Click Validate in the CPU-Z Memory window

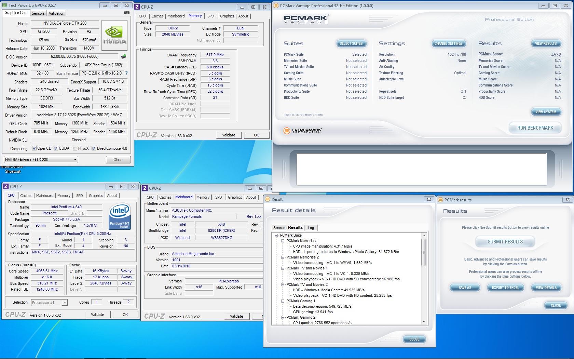(229, 135)
